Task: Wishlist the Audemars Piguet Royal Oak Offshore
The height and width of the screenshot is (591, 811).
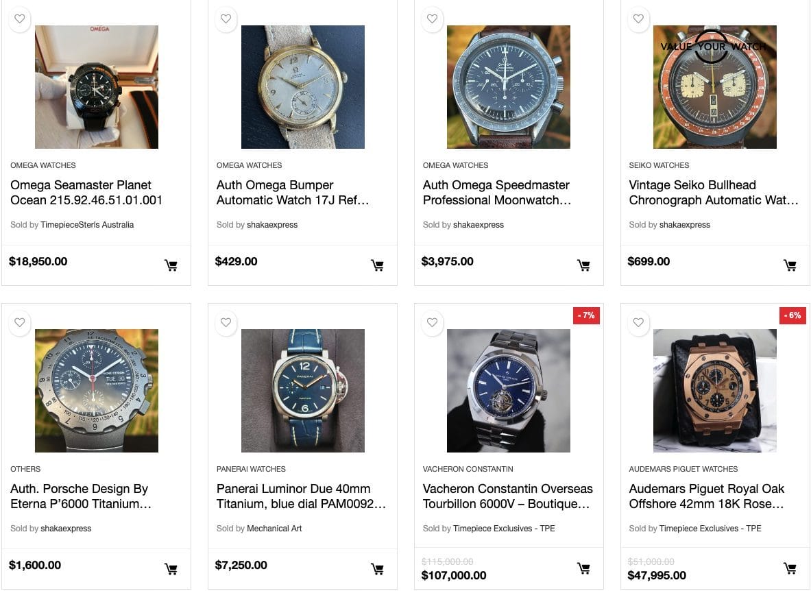Action: click(638, 323)
